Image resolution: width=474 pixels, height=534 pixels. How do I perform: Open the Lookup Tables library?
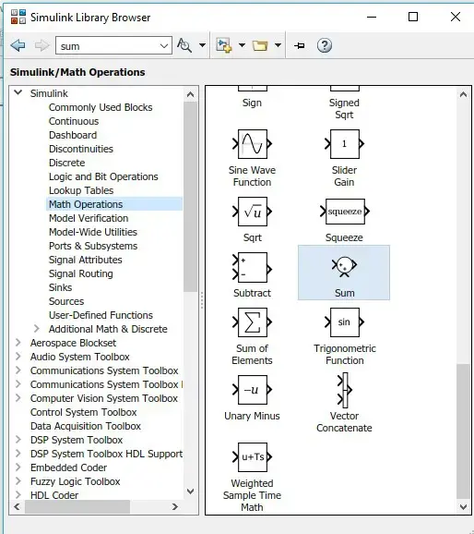[x=81, y=190]
